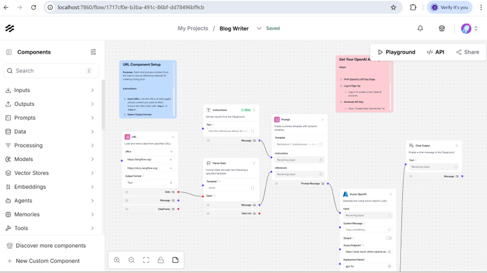Expand the Instructions text field editor
The width and height of the screenshot is (487, 273).
(x=252, y=131)
